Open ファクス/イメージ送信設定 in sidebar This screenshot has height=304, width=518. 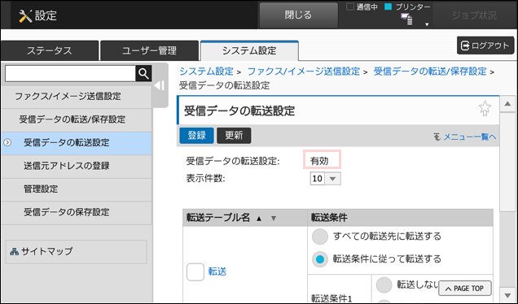[x=77, y=96]
